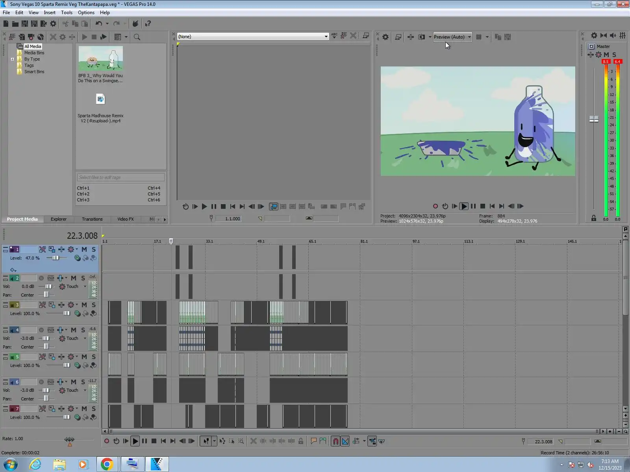
Task: Toggle Automatic Crossfades button
Action: (345, 441)
